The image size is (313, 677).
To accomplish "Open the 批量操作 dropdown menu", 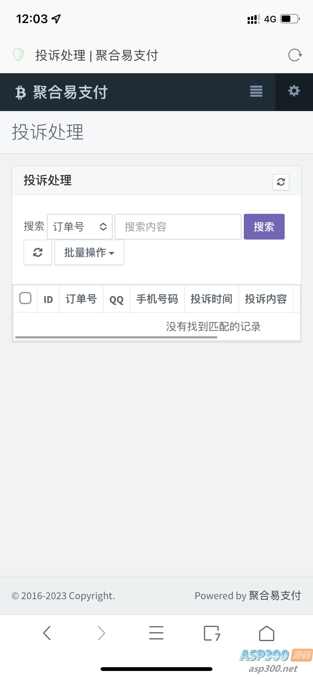I will click(89, 252).
